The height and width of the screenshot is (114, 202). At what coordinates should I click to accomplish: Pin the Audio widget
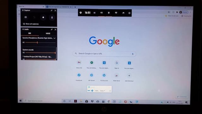(x=51, y=29)
